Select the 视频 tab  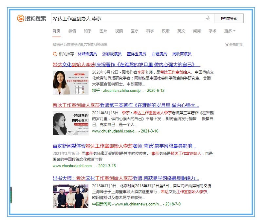[119, 31]
